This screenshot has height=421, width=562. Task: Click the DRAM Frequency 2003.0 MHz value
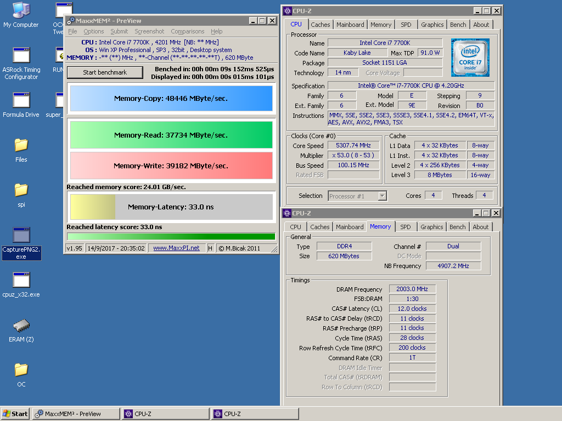412,289
